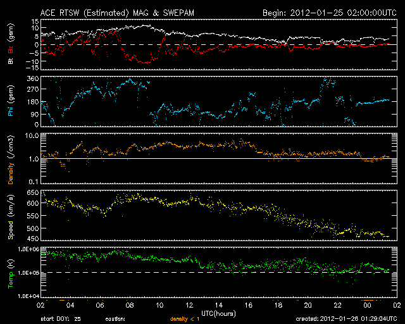
Task: Click the "450" tick on the Speed axis
Action: point(33,239)
